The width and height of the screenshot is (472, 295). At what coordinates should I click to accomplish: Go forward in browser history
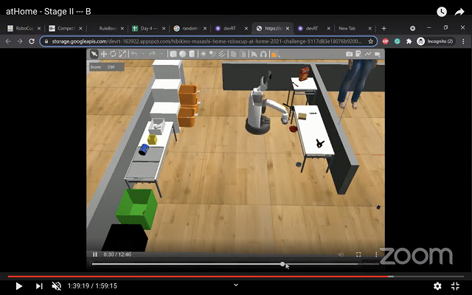tap(20, 41)
